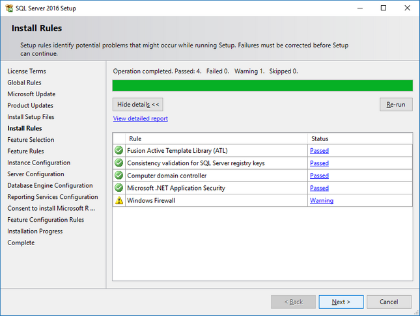Select Feature Rules step in sidebar
This screenshot has height=316, width=420.
25,151
